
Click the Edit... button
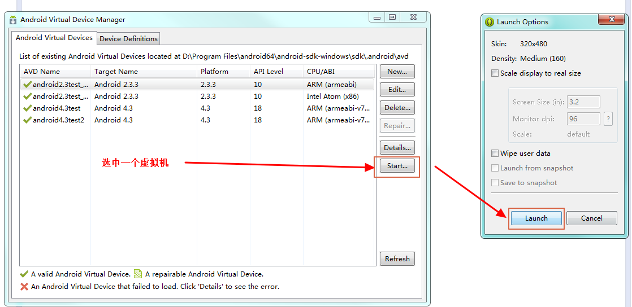(x=397, y=90)
